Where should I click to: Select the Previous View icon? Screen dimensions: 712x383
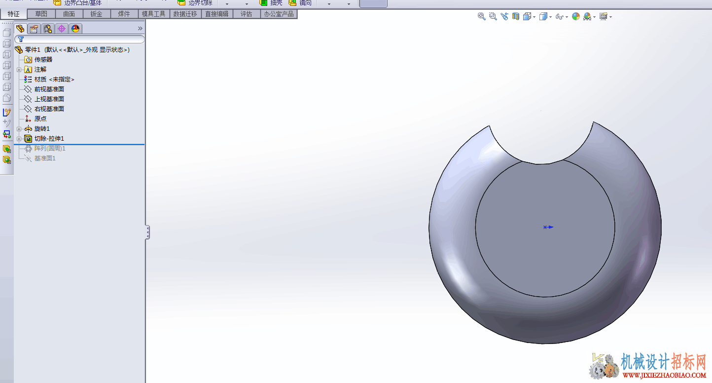point(504,16)
